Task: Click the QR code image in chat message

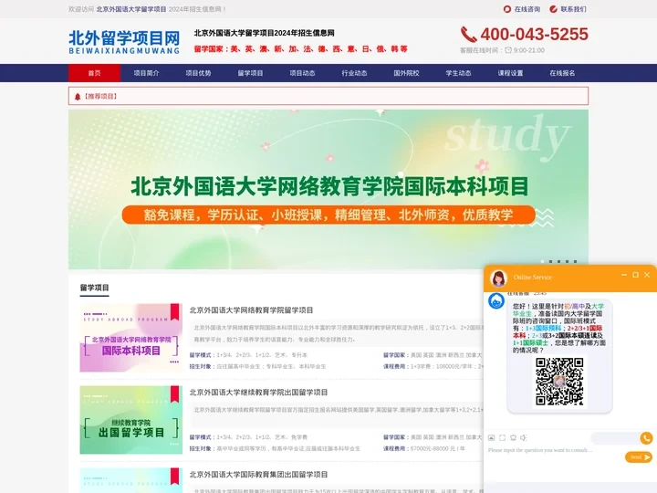Action: click(559, 382)
